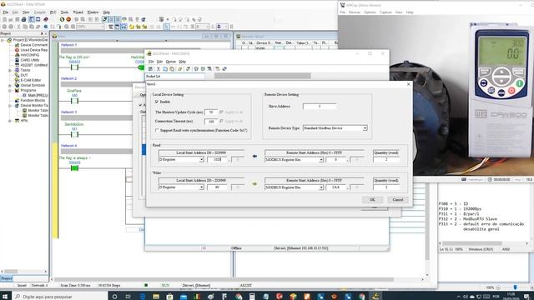Click the paste icon in HWCONFIG toolbar
The height and width of the screenshot is (300, 534).
[172, 68]
